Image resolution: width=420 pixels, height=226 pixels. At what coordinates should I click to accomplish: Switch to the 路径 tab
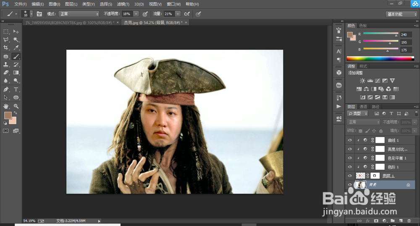point(375,107)
